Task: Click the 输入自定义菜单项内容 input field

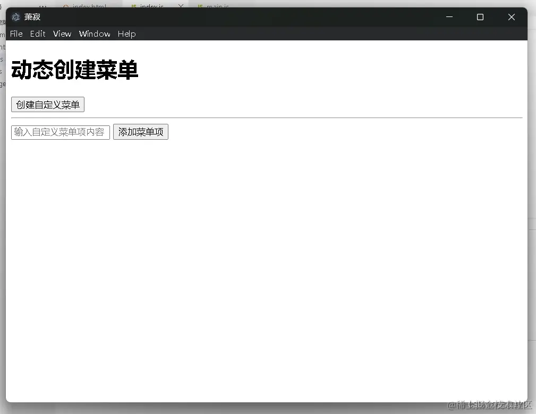Action: pos(60,132)
